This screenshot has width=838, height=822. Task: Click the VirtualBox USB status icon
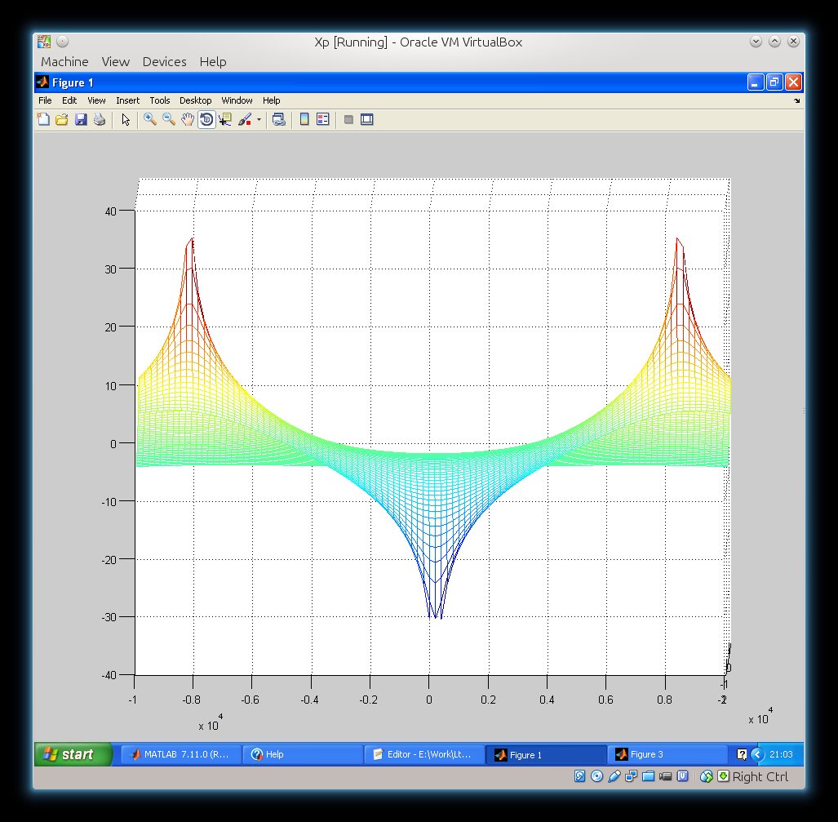coord(614,776)
